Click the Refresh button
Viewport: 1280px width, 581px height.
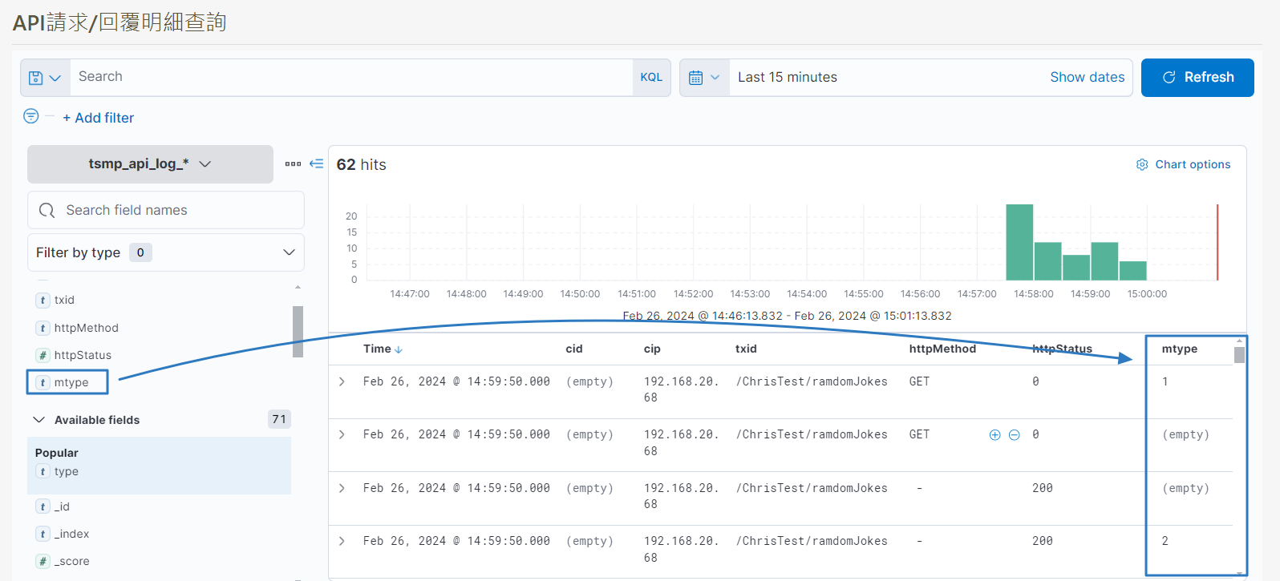pos(1197,78)
